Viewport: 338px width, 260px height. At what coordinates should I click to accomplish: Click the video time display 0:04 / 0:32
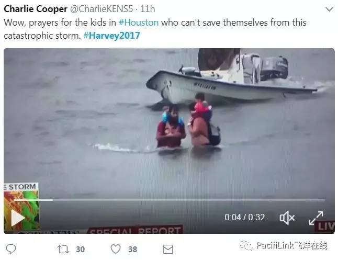245,217
